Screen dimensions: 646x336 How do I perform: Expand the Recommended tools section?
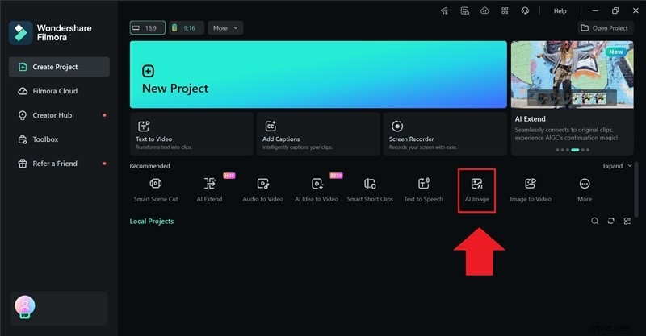point(618,166)
